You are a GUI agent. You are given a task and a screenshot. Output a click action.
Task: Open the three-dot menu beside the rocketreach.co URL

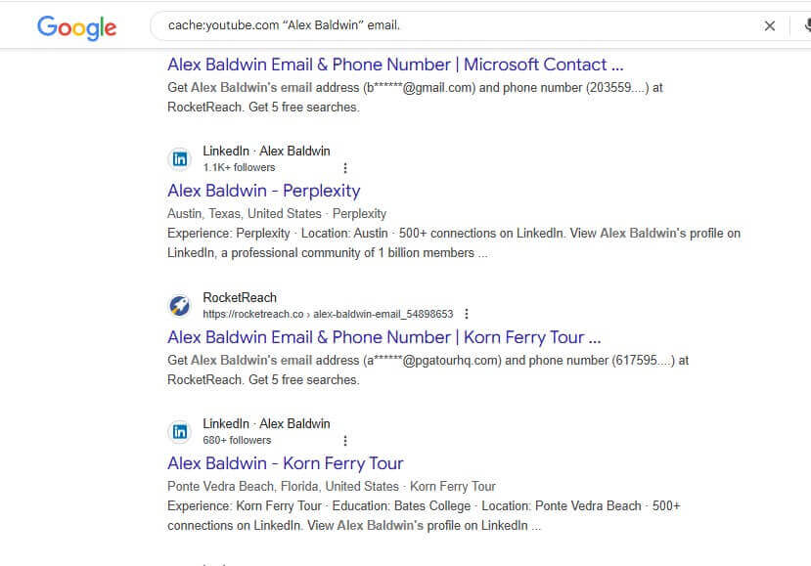click(466, 314)
